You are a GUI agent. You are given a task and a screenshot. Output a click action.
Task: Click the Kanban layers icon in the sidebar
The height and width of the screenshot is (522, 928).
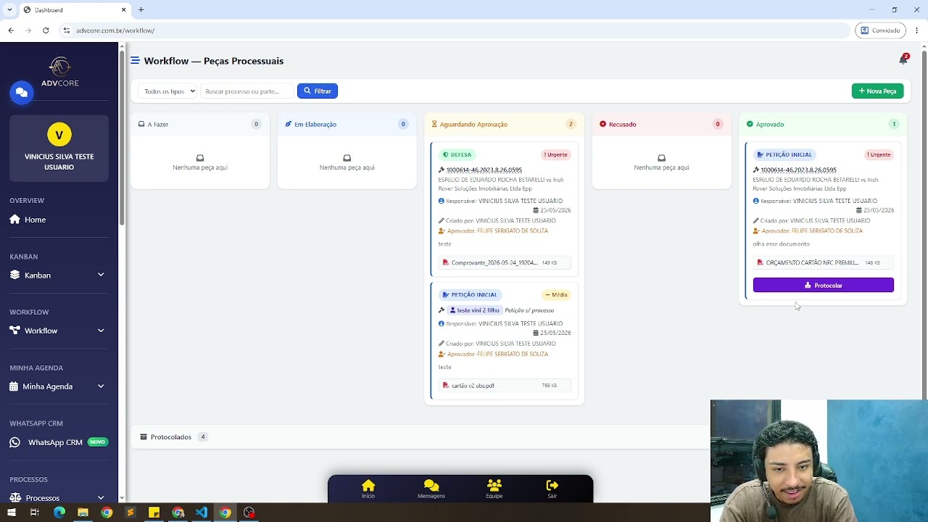pos(14,275)
